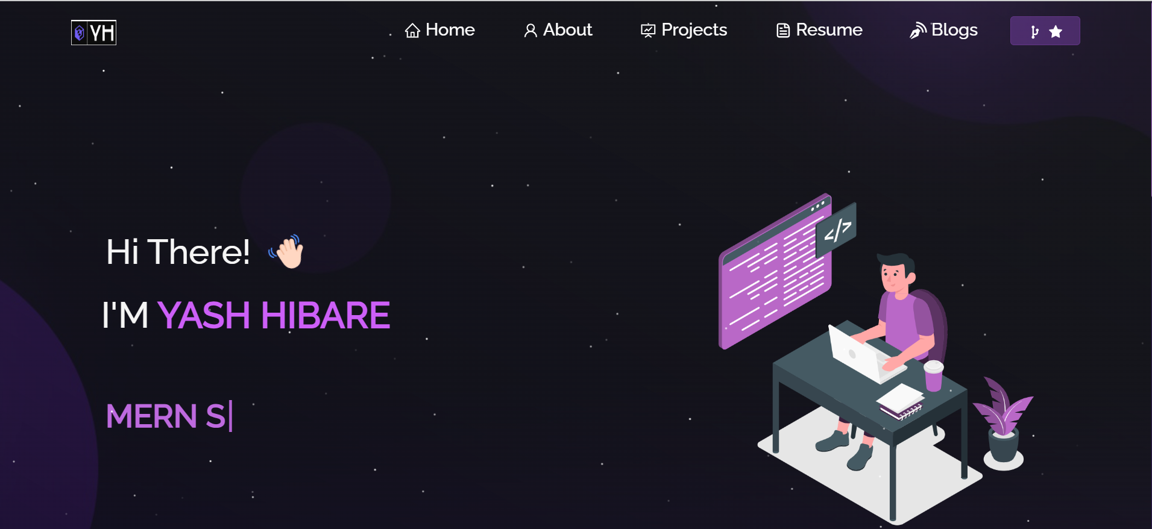Click the purple fork and star button

point(1045,31)
